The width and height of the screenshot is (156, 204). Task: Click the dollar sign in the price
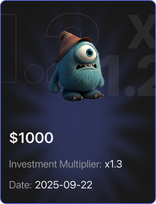[x=13, y=137]
